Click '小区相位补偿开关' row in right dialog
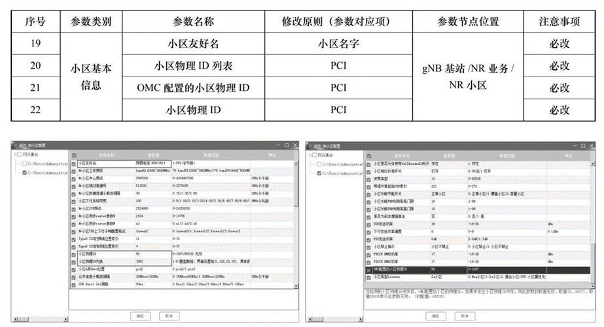 point(478,171)
